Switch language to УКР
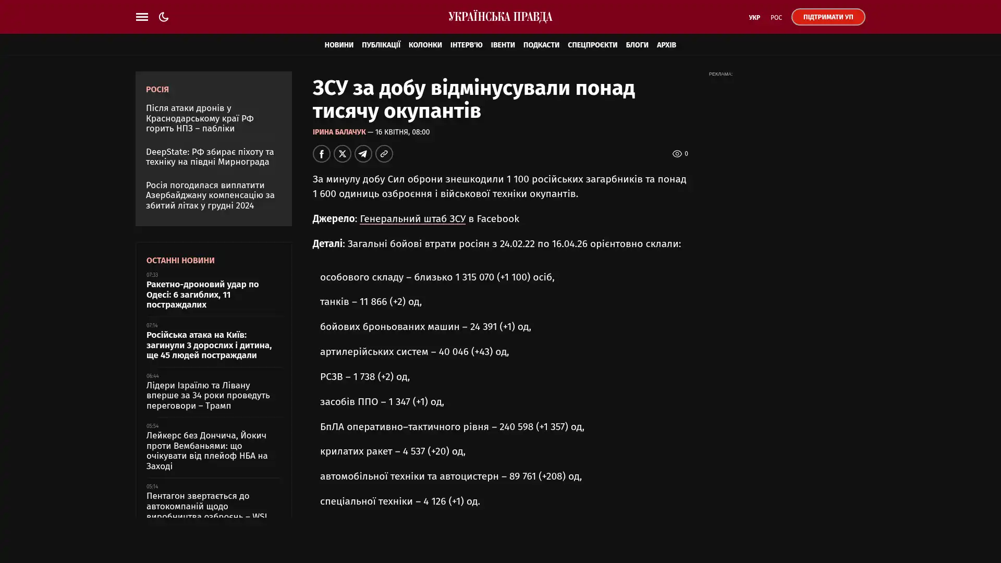The width and height of the screenshot is (1001, 563). [754, 17]
